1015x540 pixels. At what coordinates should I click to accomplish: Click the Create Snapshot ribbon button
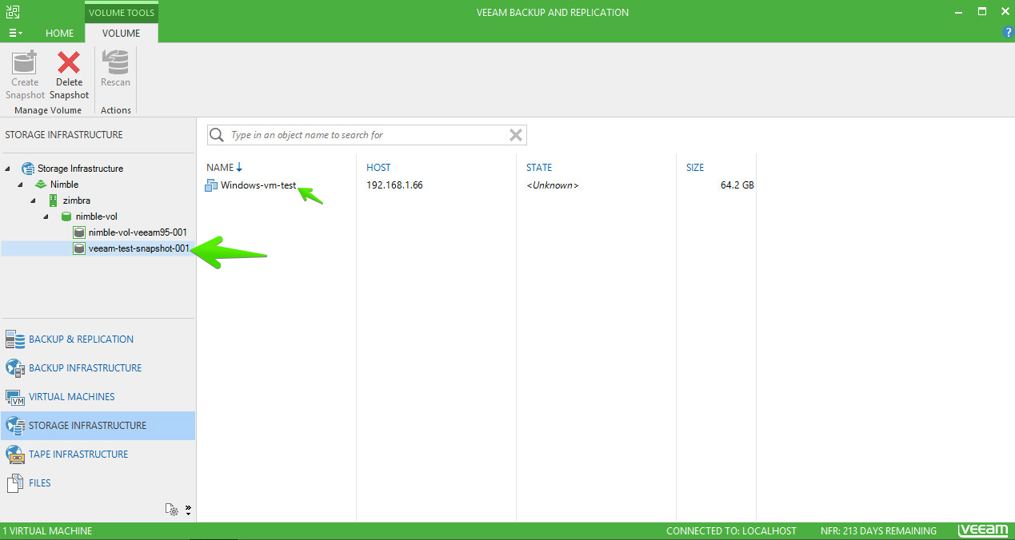25,74
